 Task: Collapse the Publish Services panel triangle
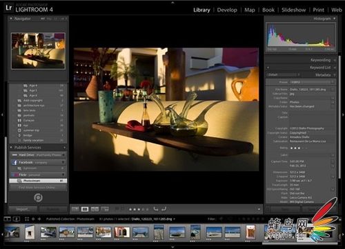pyautogui.click(x=11, y=148)
